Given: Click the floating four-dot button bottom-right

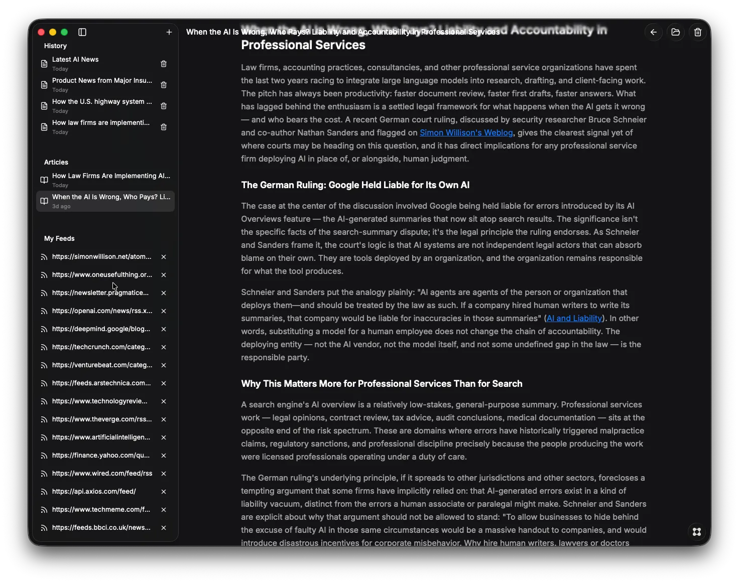Looking at the screenshot, I should pyautogui.click(x=697, y=532).
